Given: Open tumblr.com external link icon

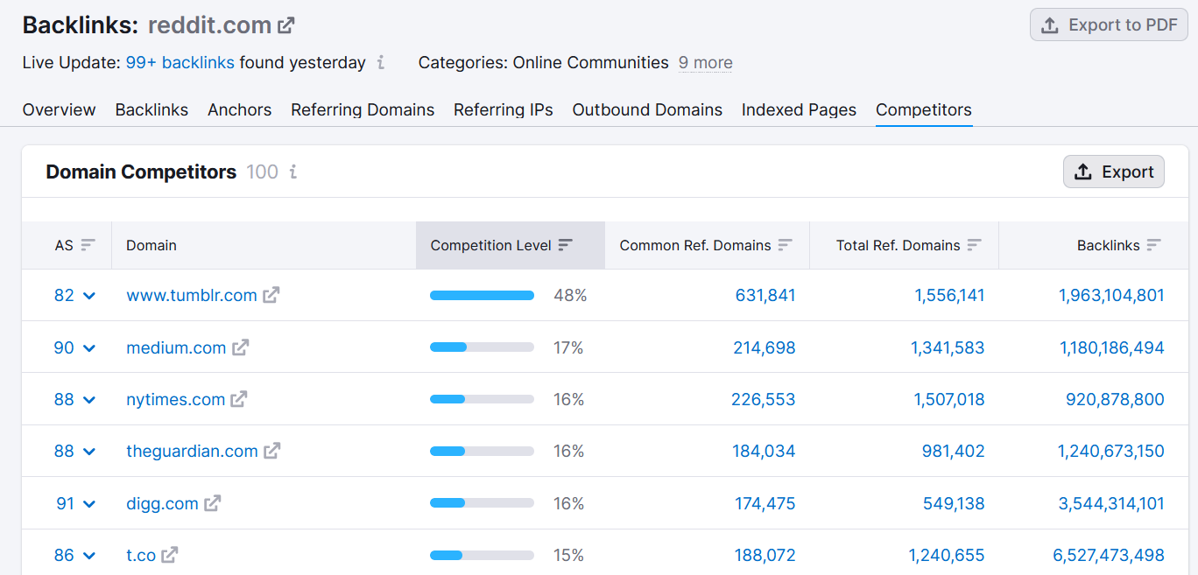Looking at the screenshot, I should (271, 295).
